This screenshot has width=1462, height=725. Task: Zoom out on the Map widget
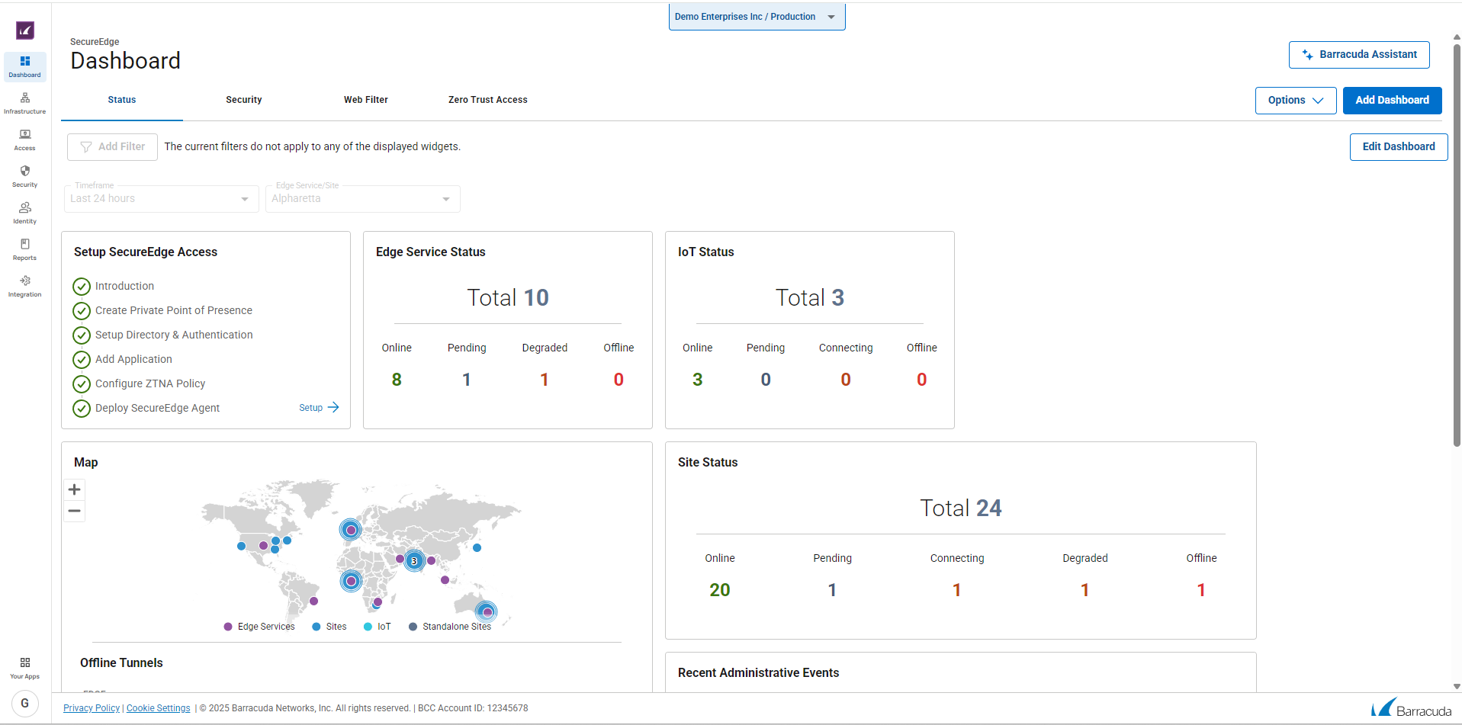pyautogui.click(x=74, y=511)
